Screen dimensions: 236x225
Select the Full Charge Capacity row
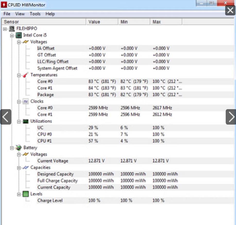pos(135,181)
